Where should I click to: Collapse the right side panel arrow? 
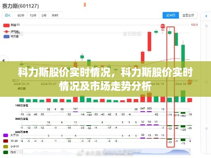[x=206, y=16]
